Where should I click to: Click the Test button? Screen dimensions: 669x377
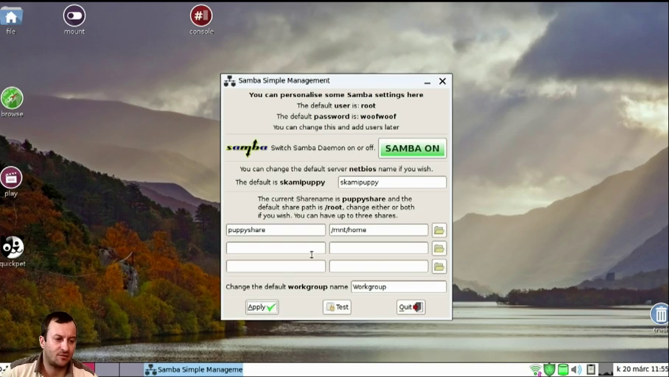coord(337,307)
